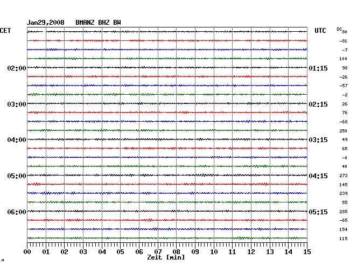Click the UTC time label "02:15"

coord(318,104)
